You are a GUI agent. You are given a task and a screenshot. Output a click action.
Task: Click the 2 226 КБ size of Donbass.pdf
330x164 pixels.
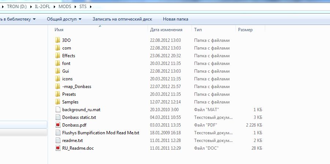(x=254, y=125)
